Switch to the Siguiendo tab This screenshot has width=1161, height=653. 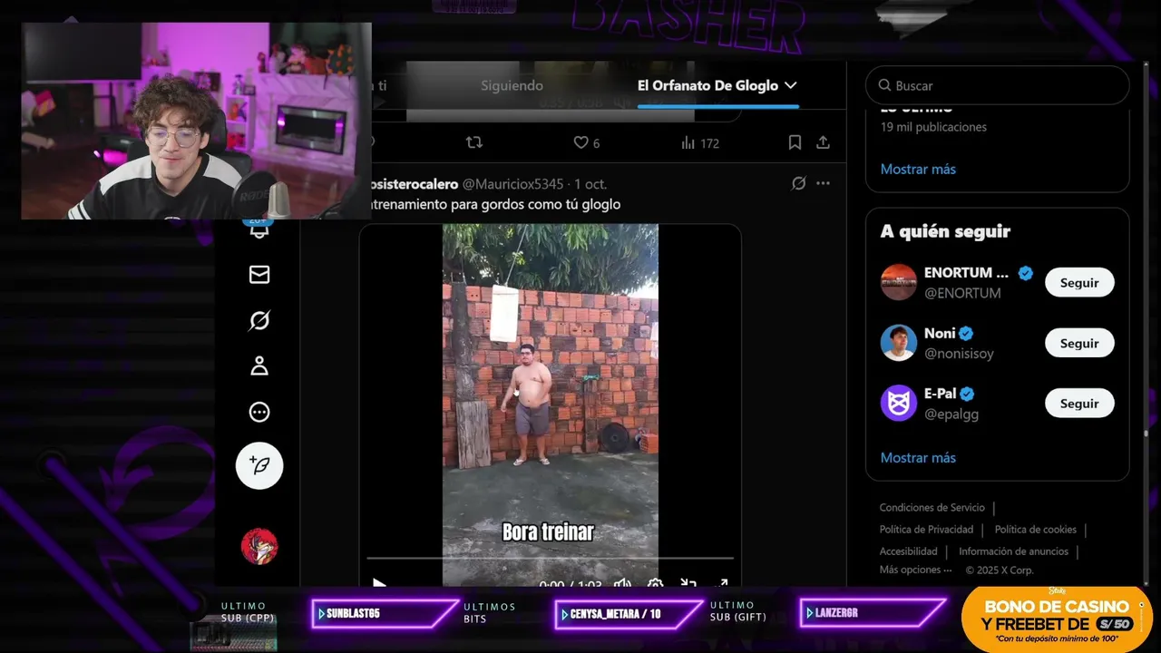click(512, 85)
